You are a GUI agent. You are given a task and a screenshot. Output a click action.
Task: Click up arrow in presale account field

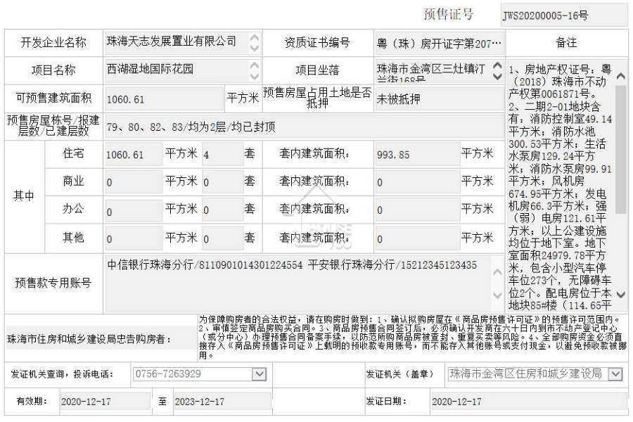(497, 271)
